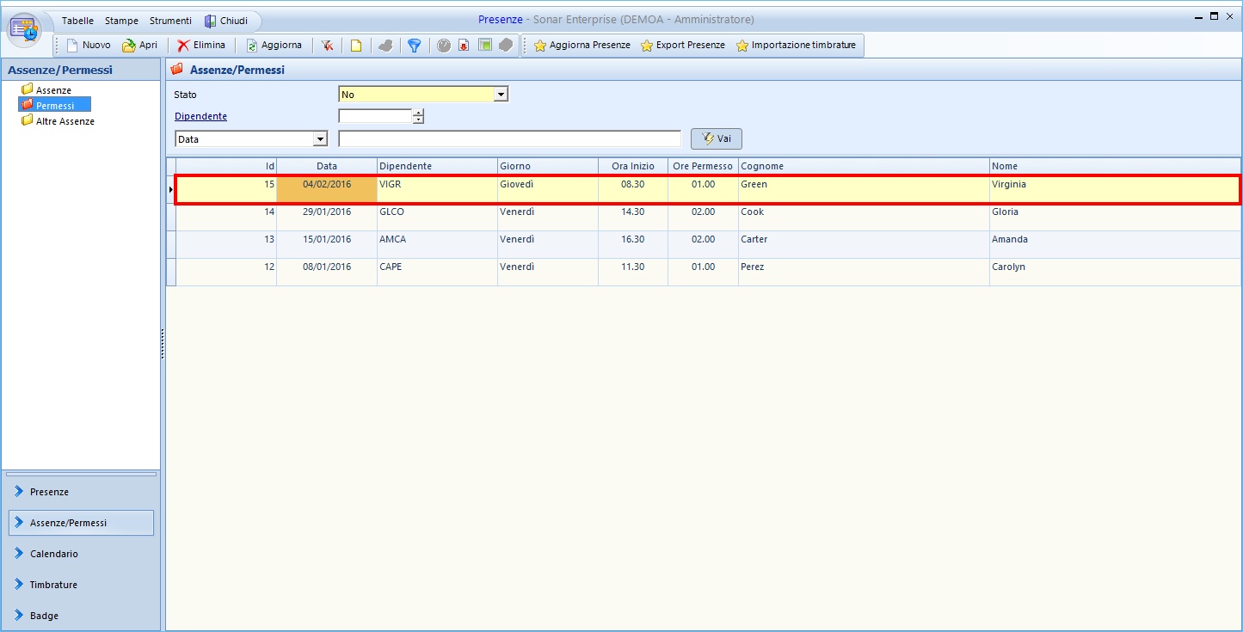This screenshot has height=632, width=1243.
Task: Open the Data search field dropdown
Action: pos(320,139)
